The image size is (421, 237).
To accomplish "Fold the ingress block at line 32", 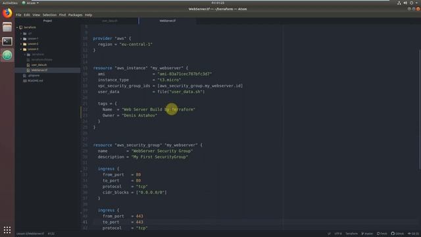I will click(82, 171).
